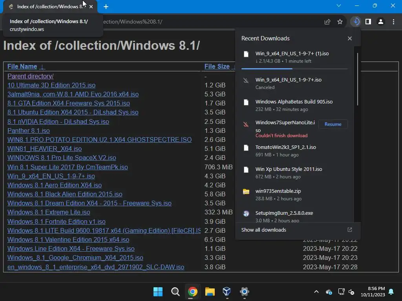The height and width of the screenshot is (301, 402).
Task: Open Chrome three-dot menu
Action: pos(393,22)
